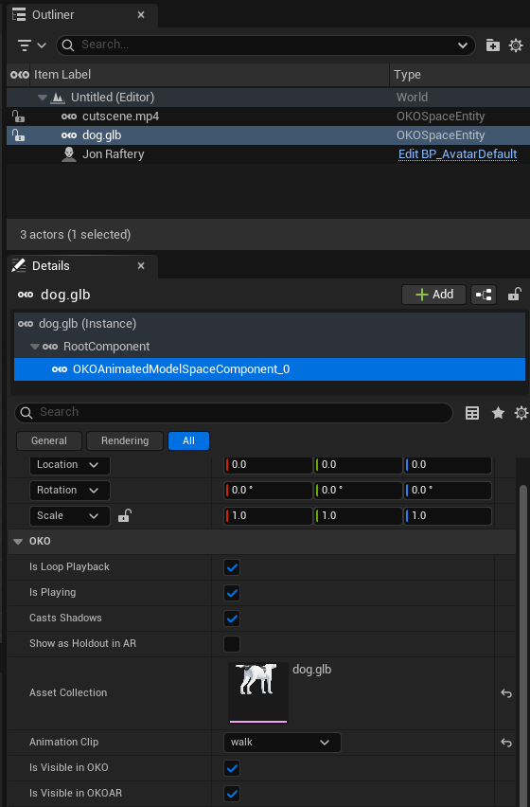Switch to the Rendering filter tab

tap(125, 440)
